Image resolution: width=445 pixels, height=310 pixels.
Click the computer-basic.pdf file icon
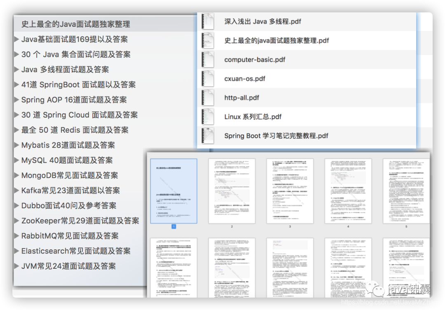coord(207,60)
